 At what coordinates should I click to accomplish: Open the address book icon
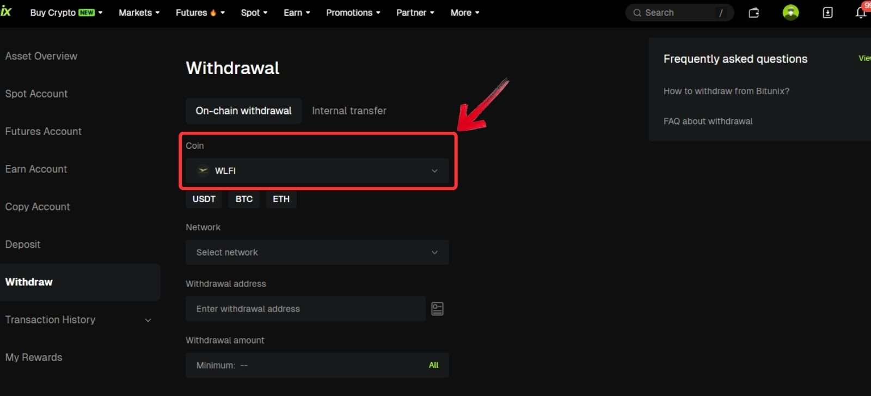point(437,309)
